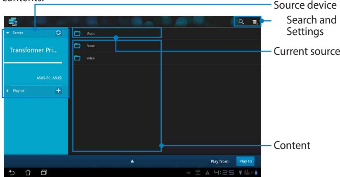The image size is (340, 177).
Task: Click the Photo folder label
Action: tap(91, 46)
